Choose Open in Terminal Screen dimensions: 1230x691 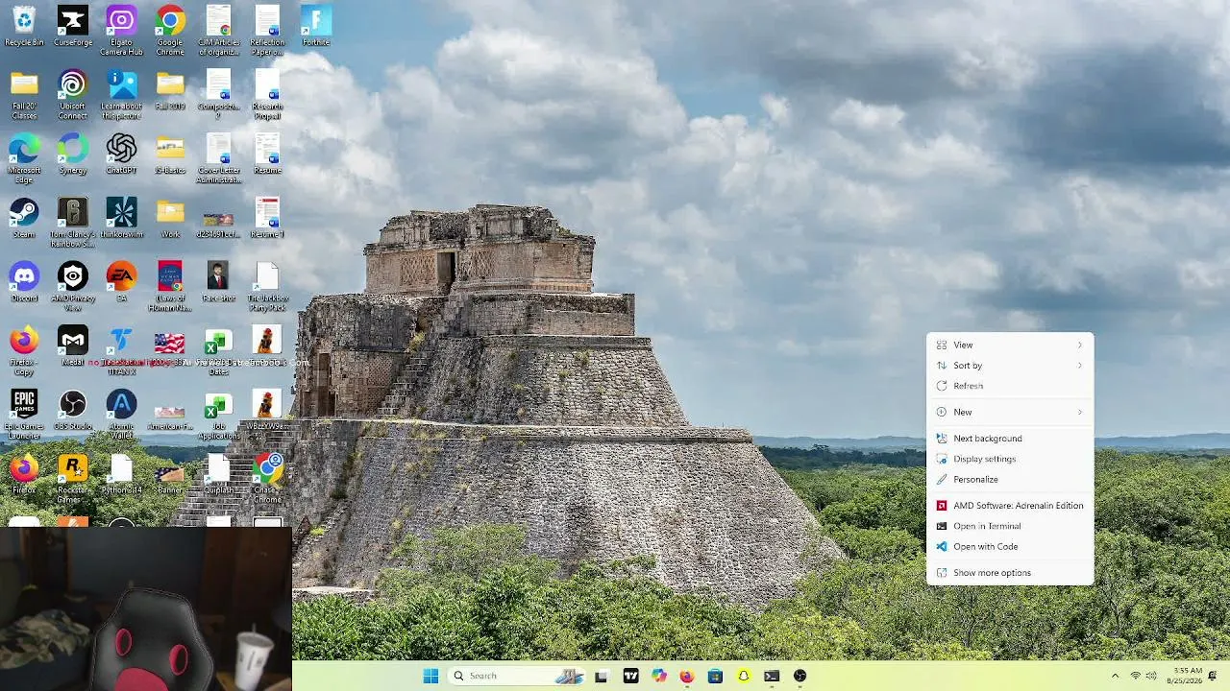click(1010, 526)
